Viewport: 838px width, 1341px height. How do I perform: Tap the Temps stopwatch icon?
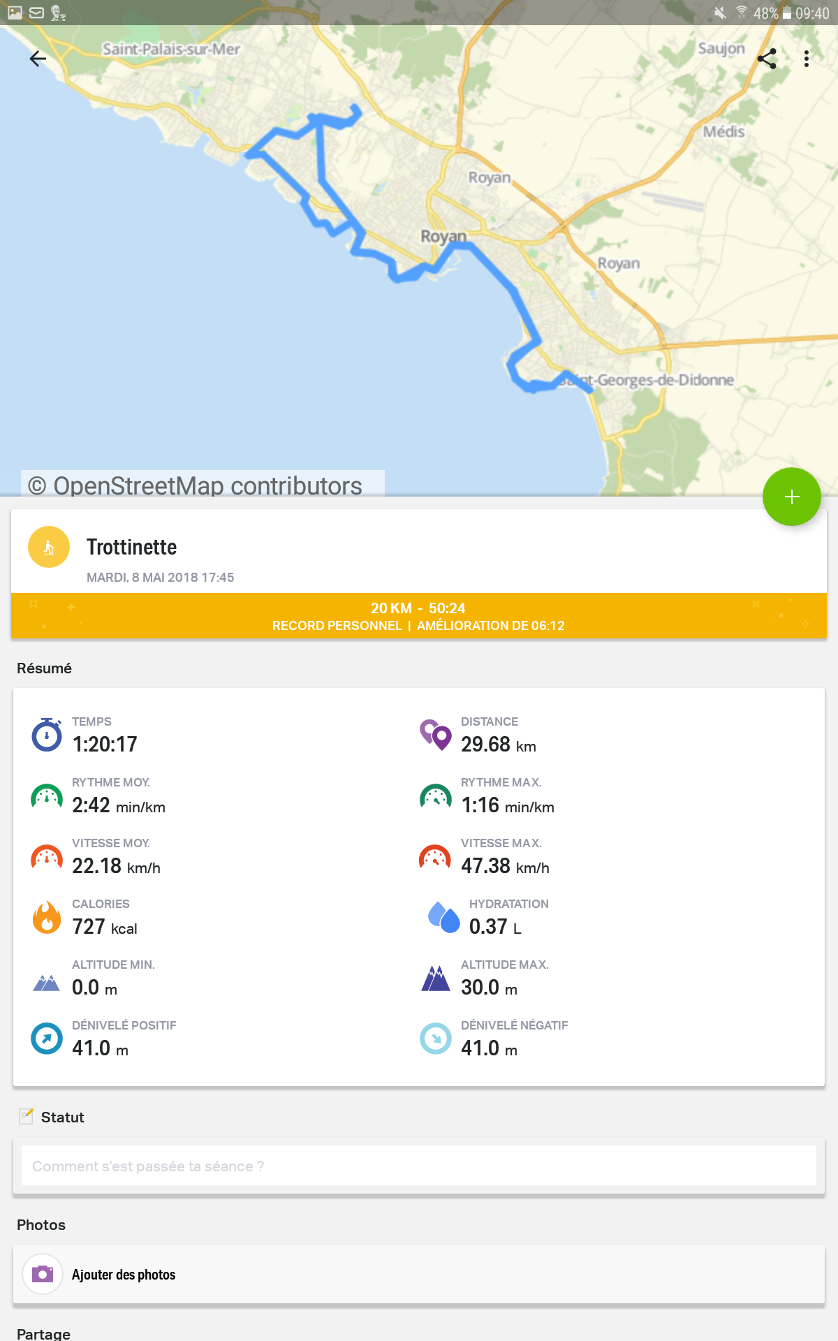(x=47, y=735)
